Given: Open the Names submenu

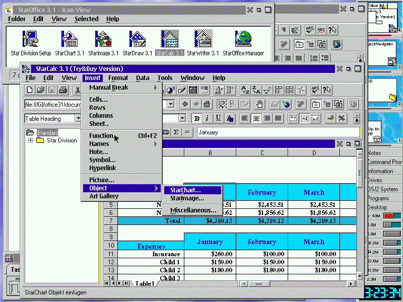Looking at the screenshot, I should tap(122, 144).
